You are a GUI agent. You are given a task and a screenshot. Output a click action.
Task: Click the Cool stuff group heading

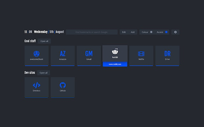pyautogui.click(x=30, y=41)
